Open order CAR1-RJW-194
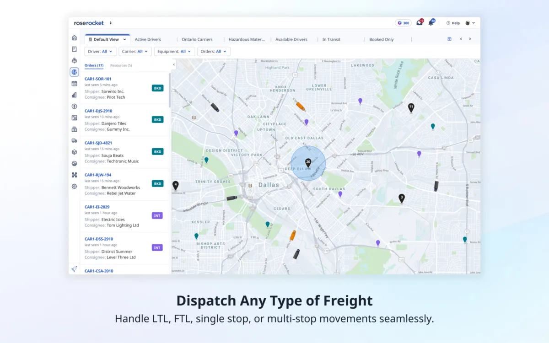 point(98,175)
